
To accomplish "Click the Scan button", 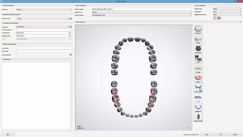I will pyautogui.click(x=207, y=134).
